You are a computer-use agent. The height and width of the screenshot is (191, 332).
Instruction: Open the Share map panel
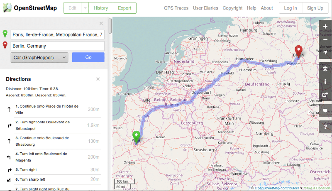[x=325, y=95]
